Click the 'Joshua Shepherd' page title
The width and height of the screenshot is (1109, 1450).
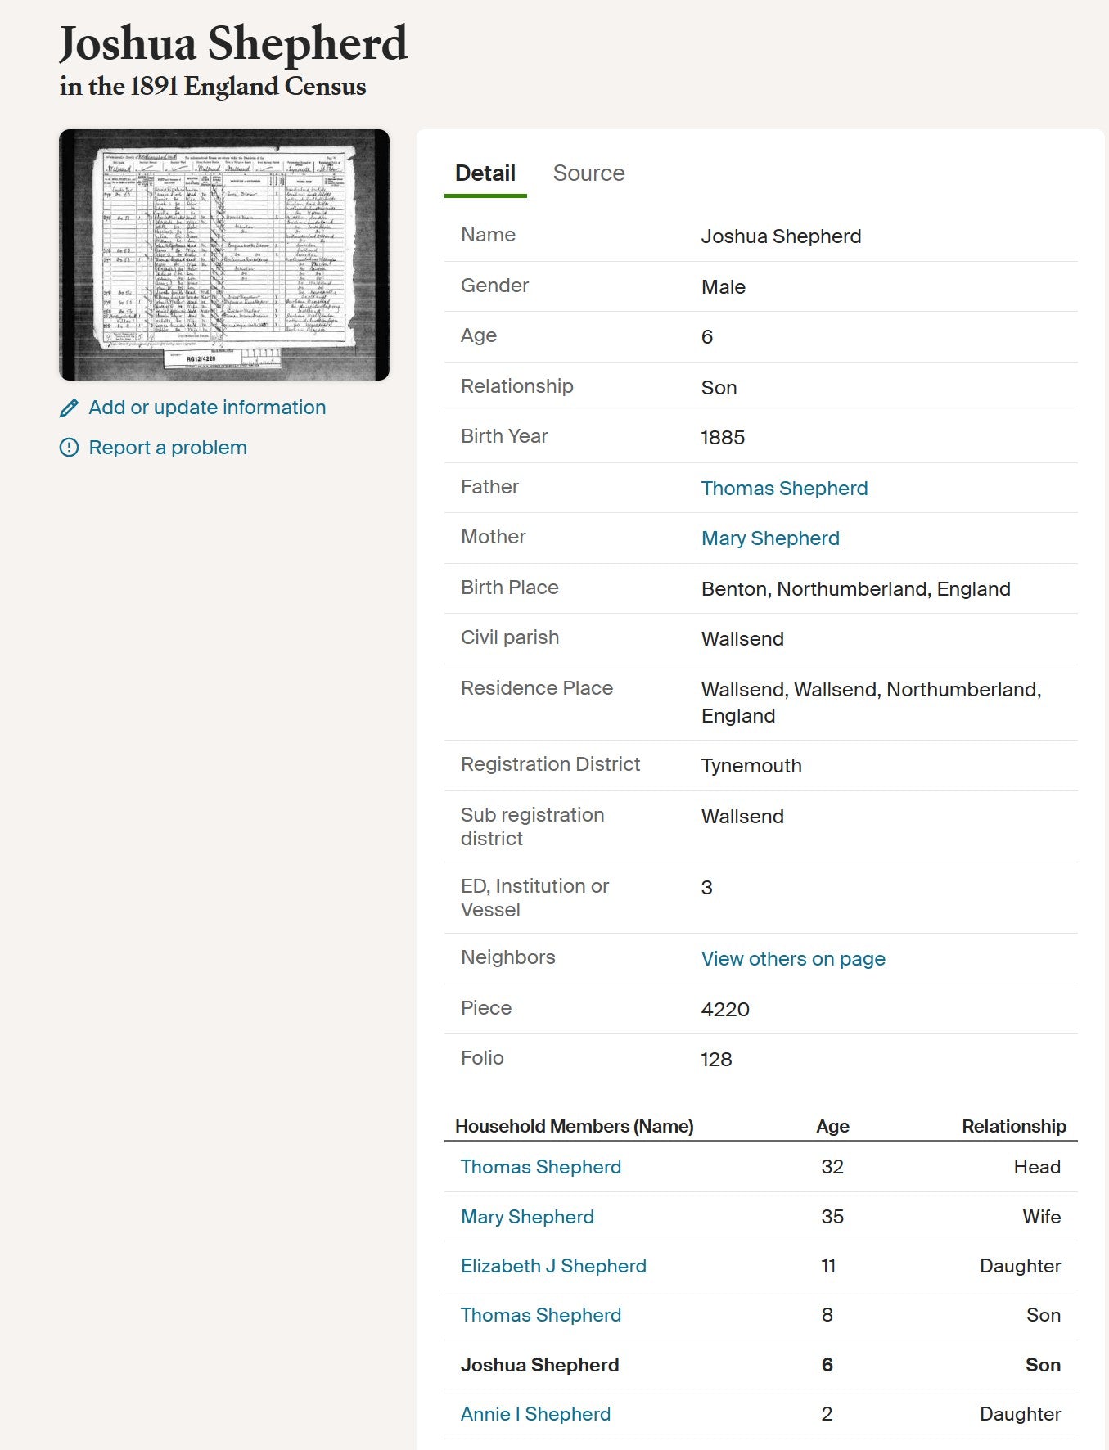coord(233,43)
